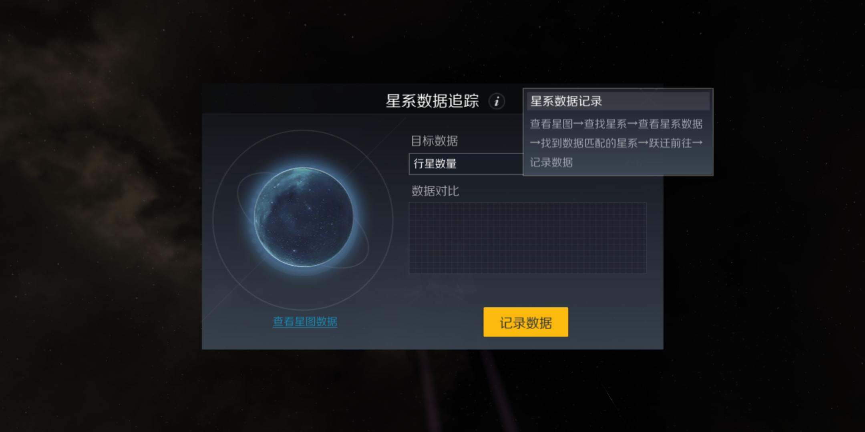Click the 星系数据追踪 dialog title
The width and height of the screenshot is (865, 432).
[432, 101]
